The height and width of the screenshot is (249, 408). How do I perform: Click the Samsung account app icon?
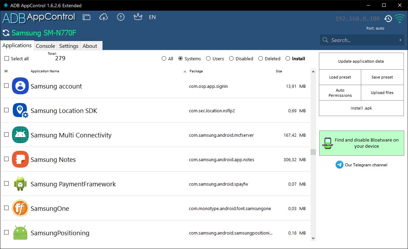click(20, 86)
